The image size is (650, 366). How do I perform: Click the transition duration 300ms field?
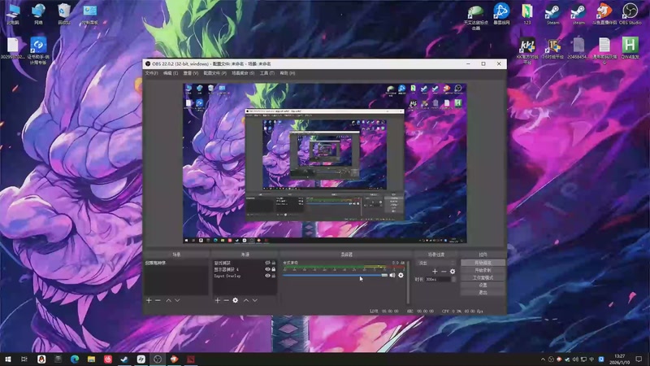[x=437, y=279]
